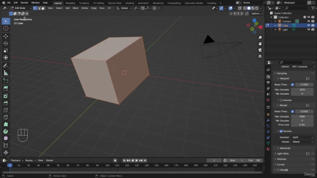
Task: Select the Transform tool
Action: 5,58
